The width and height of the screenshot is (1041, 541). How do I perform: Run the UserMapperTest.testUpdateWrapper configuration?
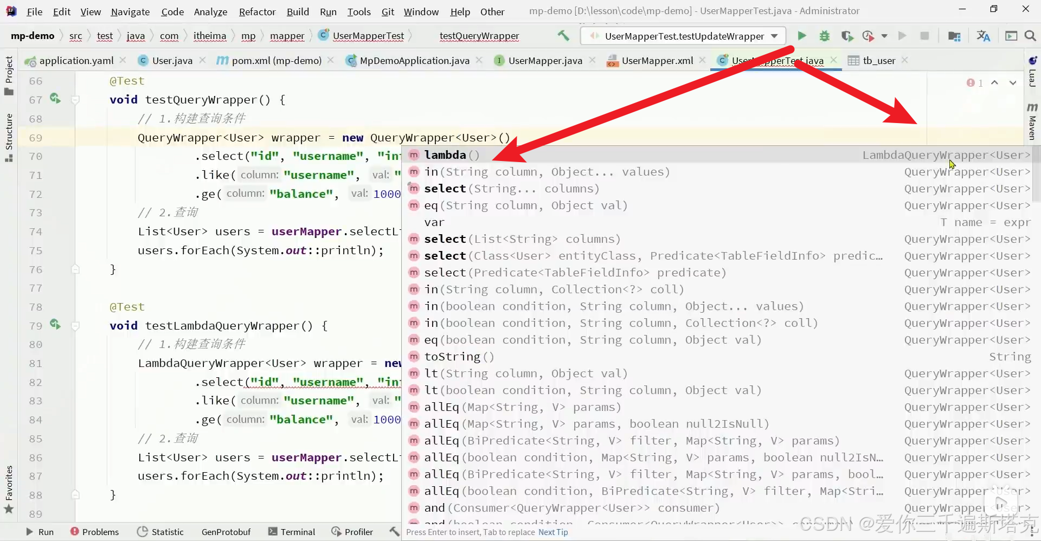pos(801,36)
